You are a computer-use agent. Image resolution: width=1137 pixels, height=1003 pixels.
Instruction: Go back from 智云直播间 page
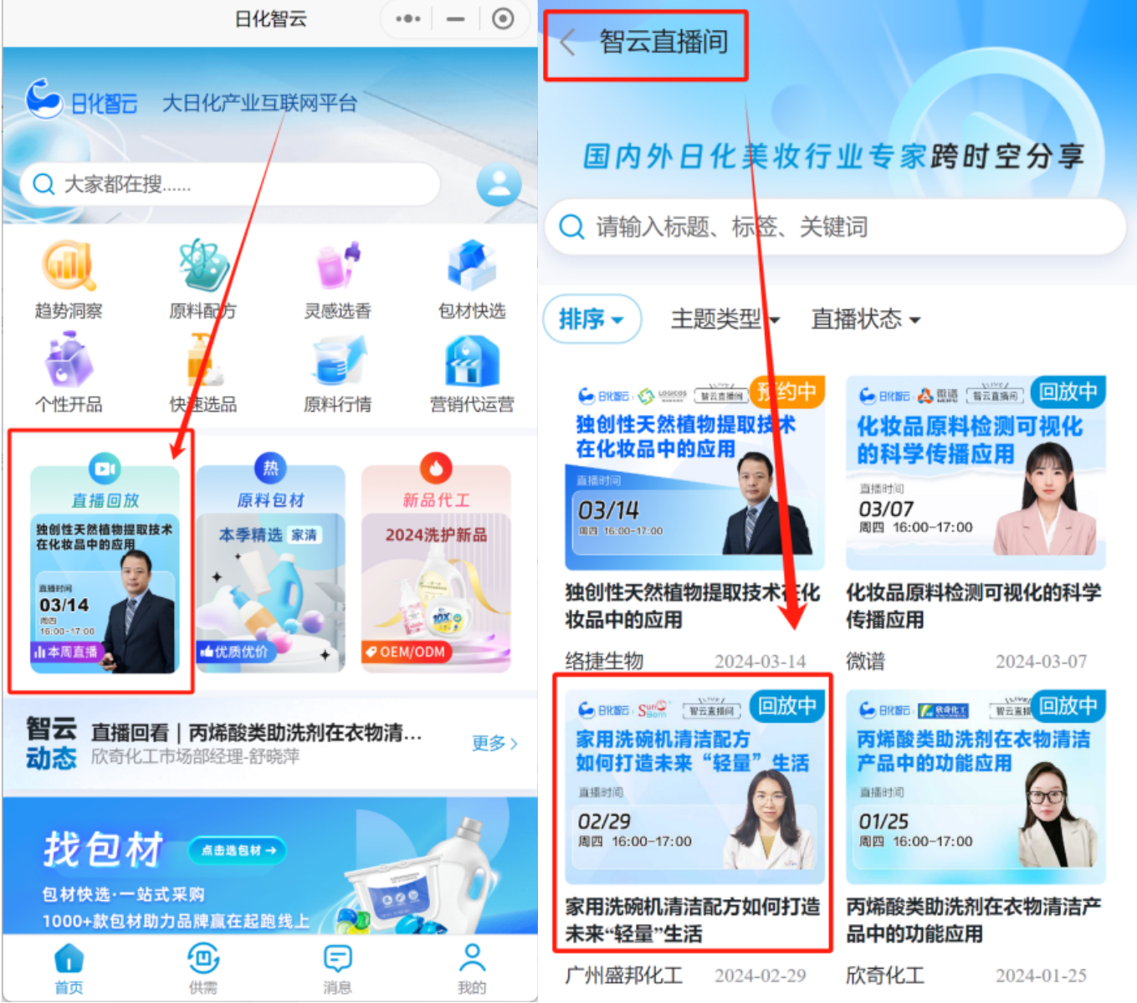coord(569,42)
